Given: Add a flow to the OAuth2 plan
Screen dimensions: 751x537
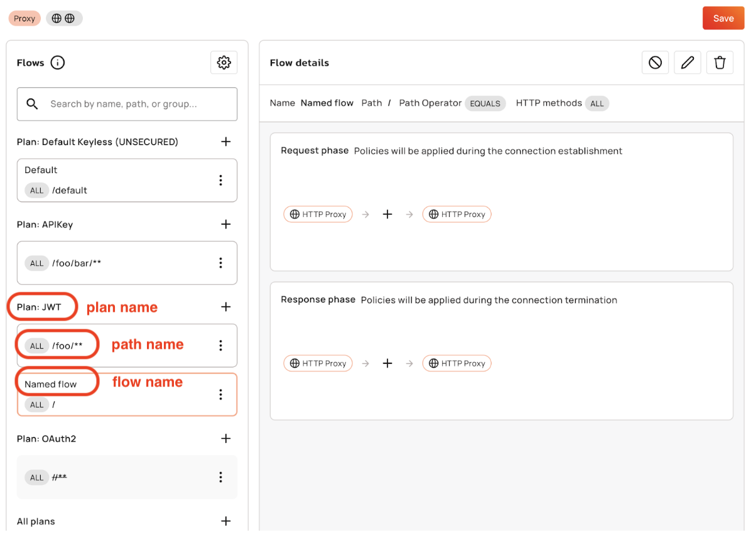Looking at the screenshot, I should pyautogui.click(x=226, y=439).
